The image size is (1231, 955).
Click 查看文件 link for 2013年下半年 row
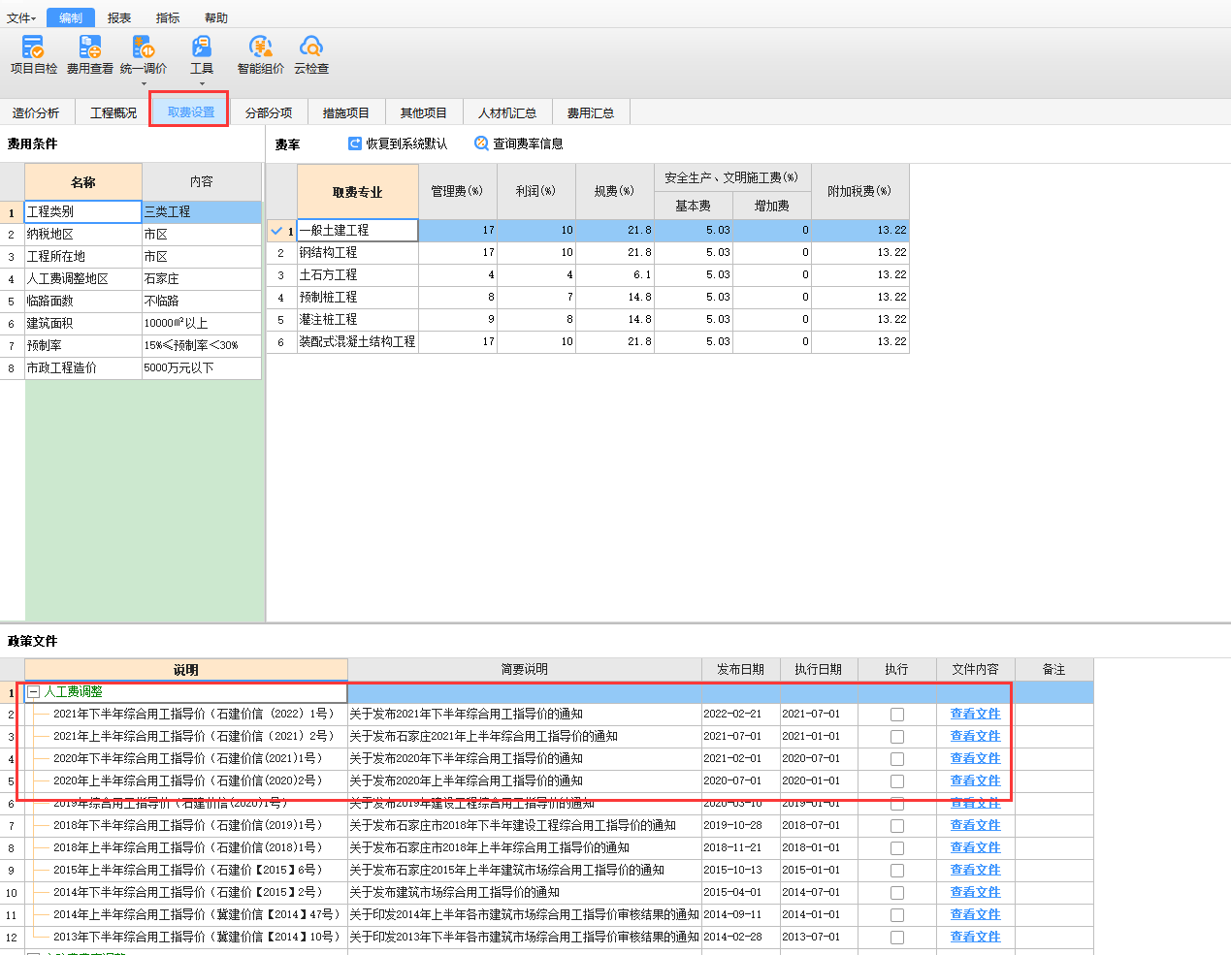coord(975,937)
